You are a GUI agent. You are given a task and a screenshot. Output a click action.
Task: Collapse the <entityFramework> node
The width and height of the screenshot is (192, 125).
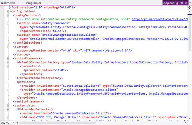pyautogui.click(x=8, y=58)
